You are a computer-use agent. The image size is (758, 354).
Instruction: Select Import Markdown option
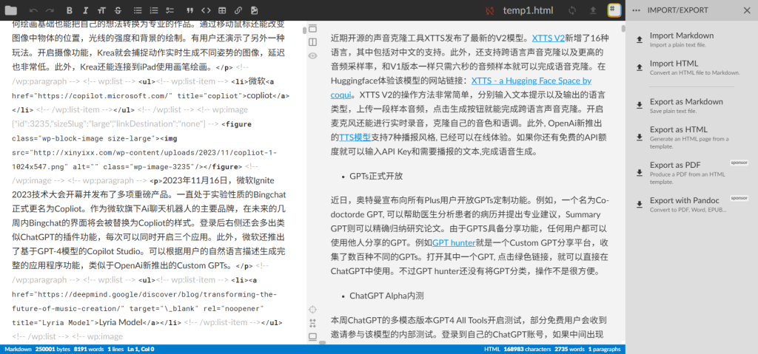pos(692,39)
